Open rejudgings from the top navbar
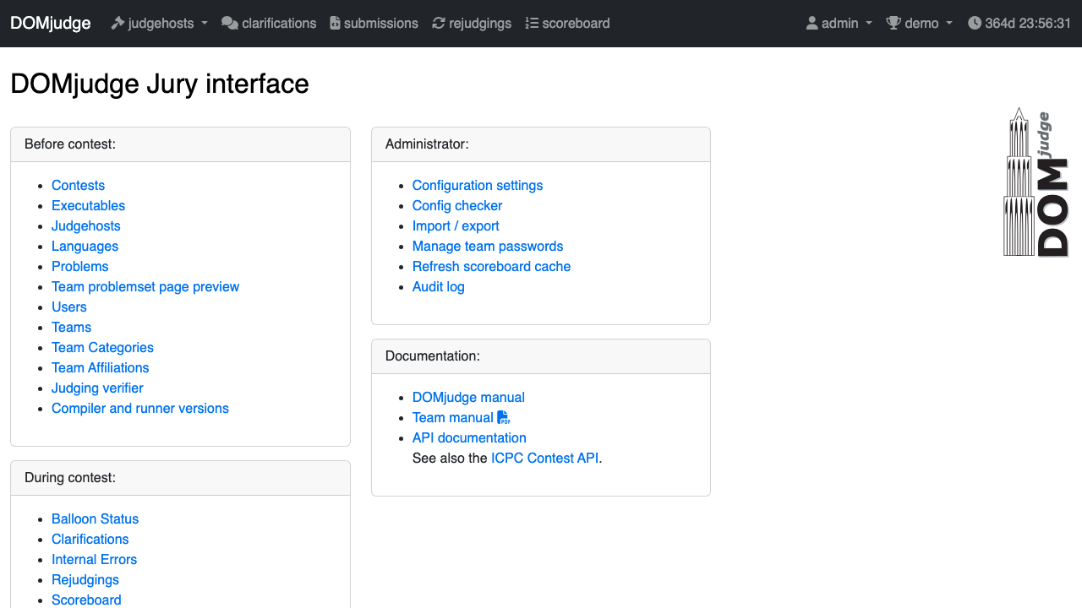Screen dimensions: 1082x608 (x=471, y=24)
